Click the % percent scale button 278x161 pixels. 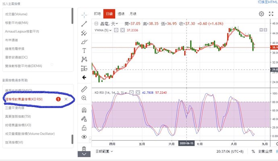point(253,151)
